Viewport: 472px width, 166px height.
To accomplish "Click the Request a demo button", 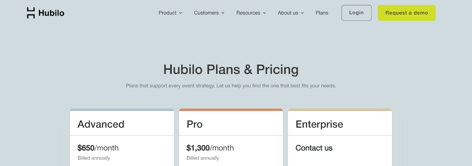I will pos(407,13).
